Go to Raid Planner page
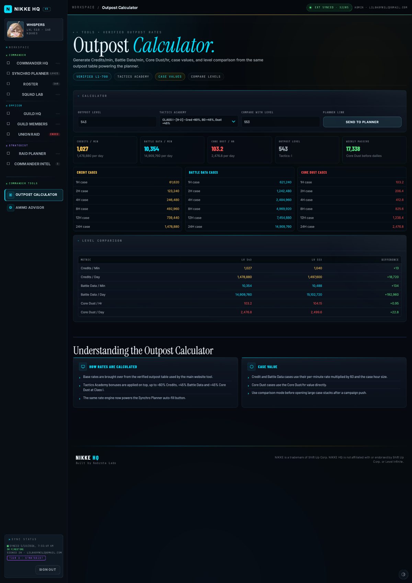The height and width of the screenshot is (583, 412). (x=34, y=154)
